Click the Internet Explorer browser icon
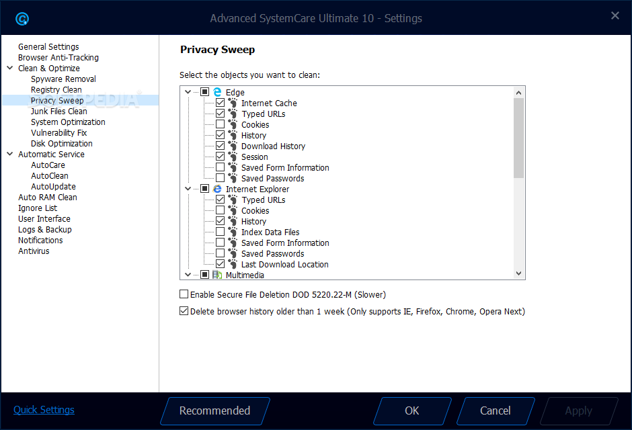Screen dimensions: 632x430 pyautogui.click(x=217, y=189)
